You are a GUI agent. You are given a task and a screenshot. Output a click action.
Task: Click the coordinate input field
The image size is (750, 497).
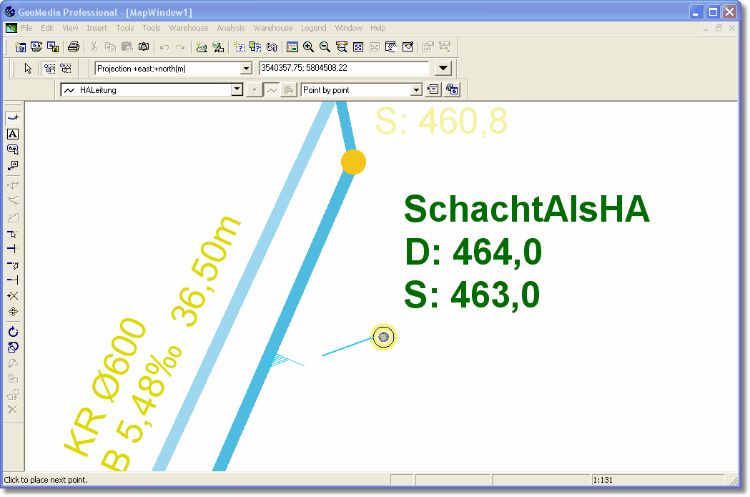[x=343, y=69]
